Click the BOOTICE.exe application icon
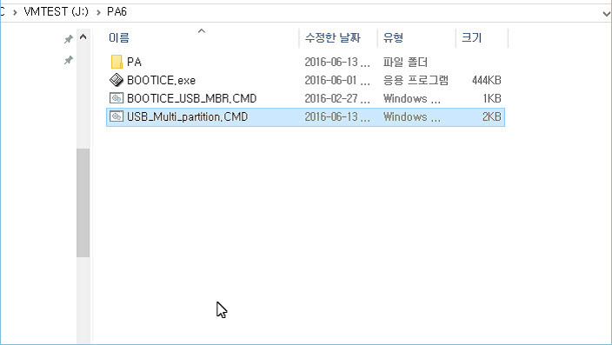612x345 pixels. pos(116,80)
